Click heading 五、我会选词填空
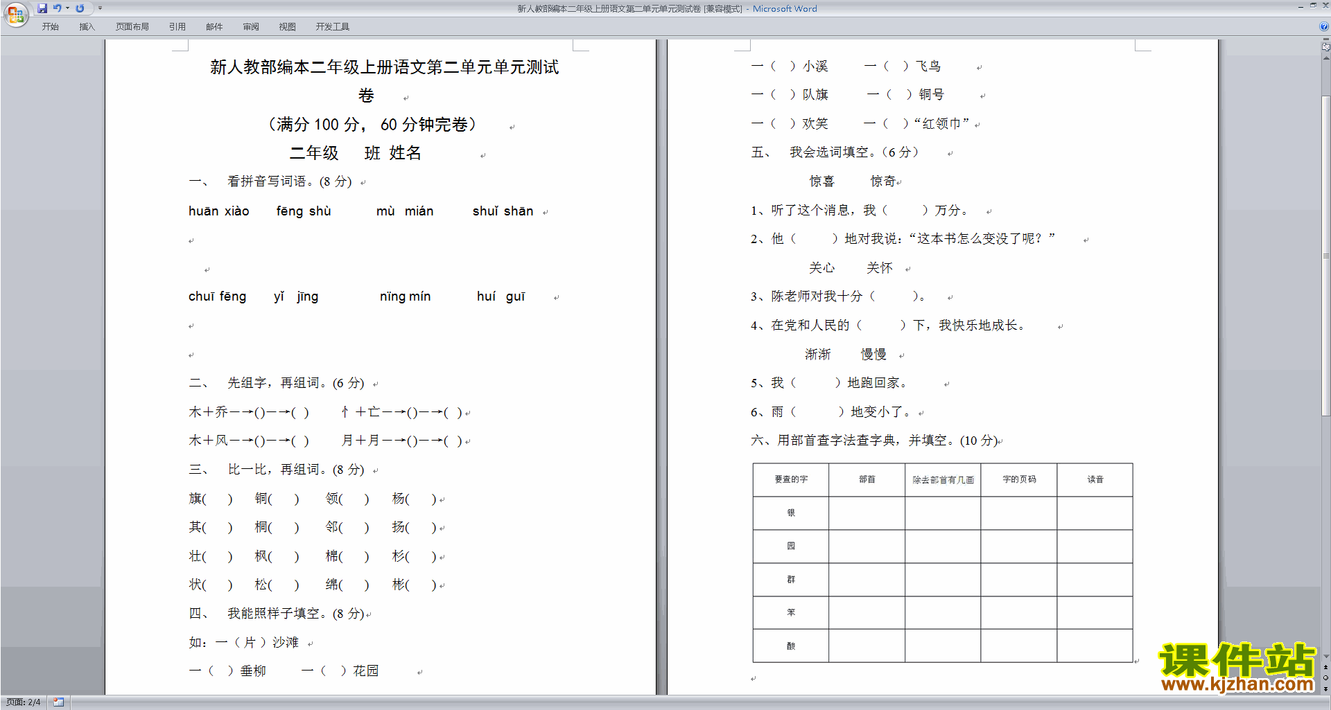1331x710 pixels. (835, 152)
